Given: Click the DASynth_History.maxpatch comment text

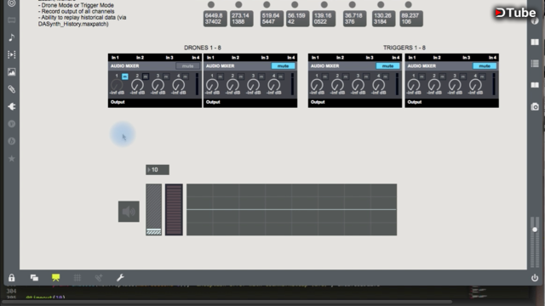Looking at the screenshot, I should click(x=73, y=24).
